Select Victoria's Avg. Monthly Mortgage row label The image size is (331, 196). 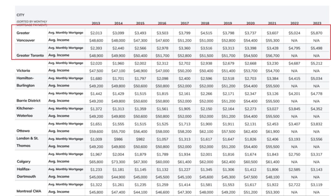[66, 63]
